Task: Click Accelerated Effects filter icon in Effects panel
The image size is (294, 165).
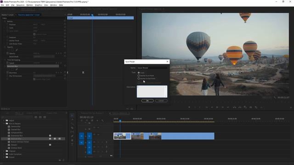Action: tap(36, 117)
